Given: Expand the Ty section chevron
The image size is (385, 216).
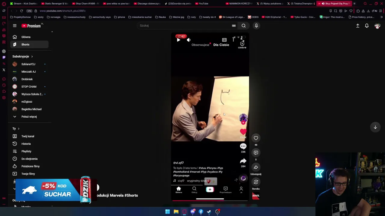Looking at the screenshot, I should tap(18, 129).
